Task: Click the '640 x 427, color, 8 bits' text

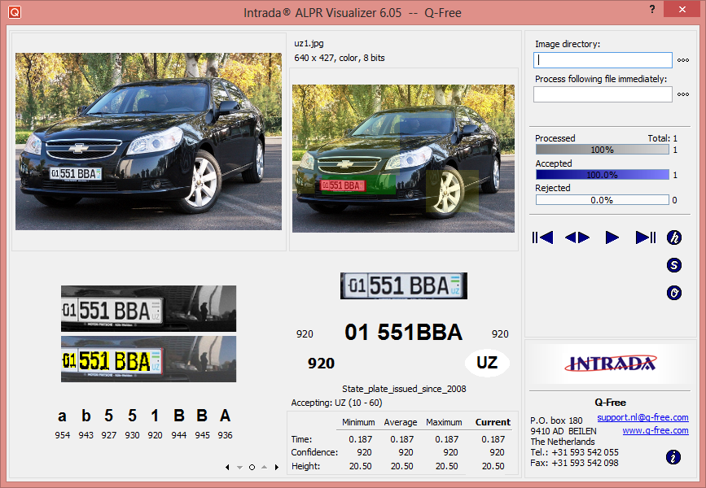Action: [340, 58]
